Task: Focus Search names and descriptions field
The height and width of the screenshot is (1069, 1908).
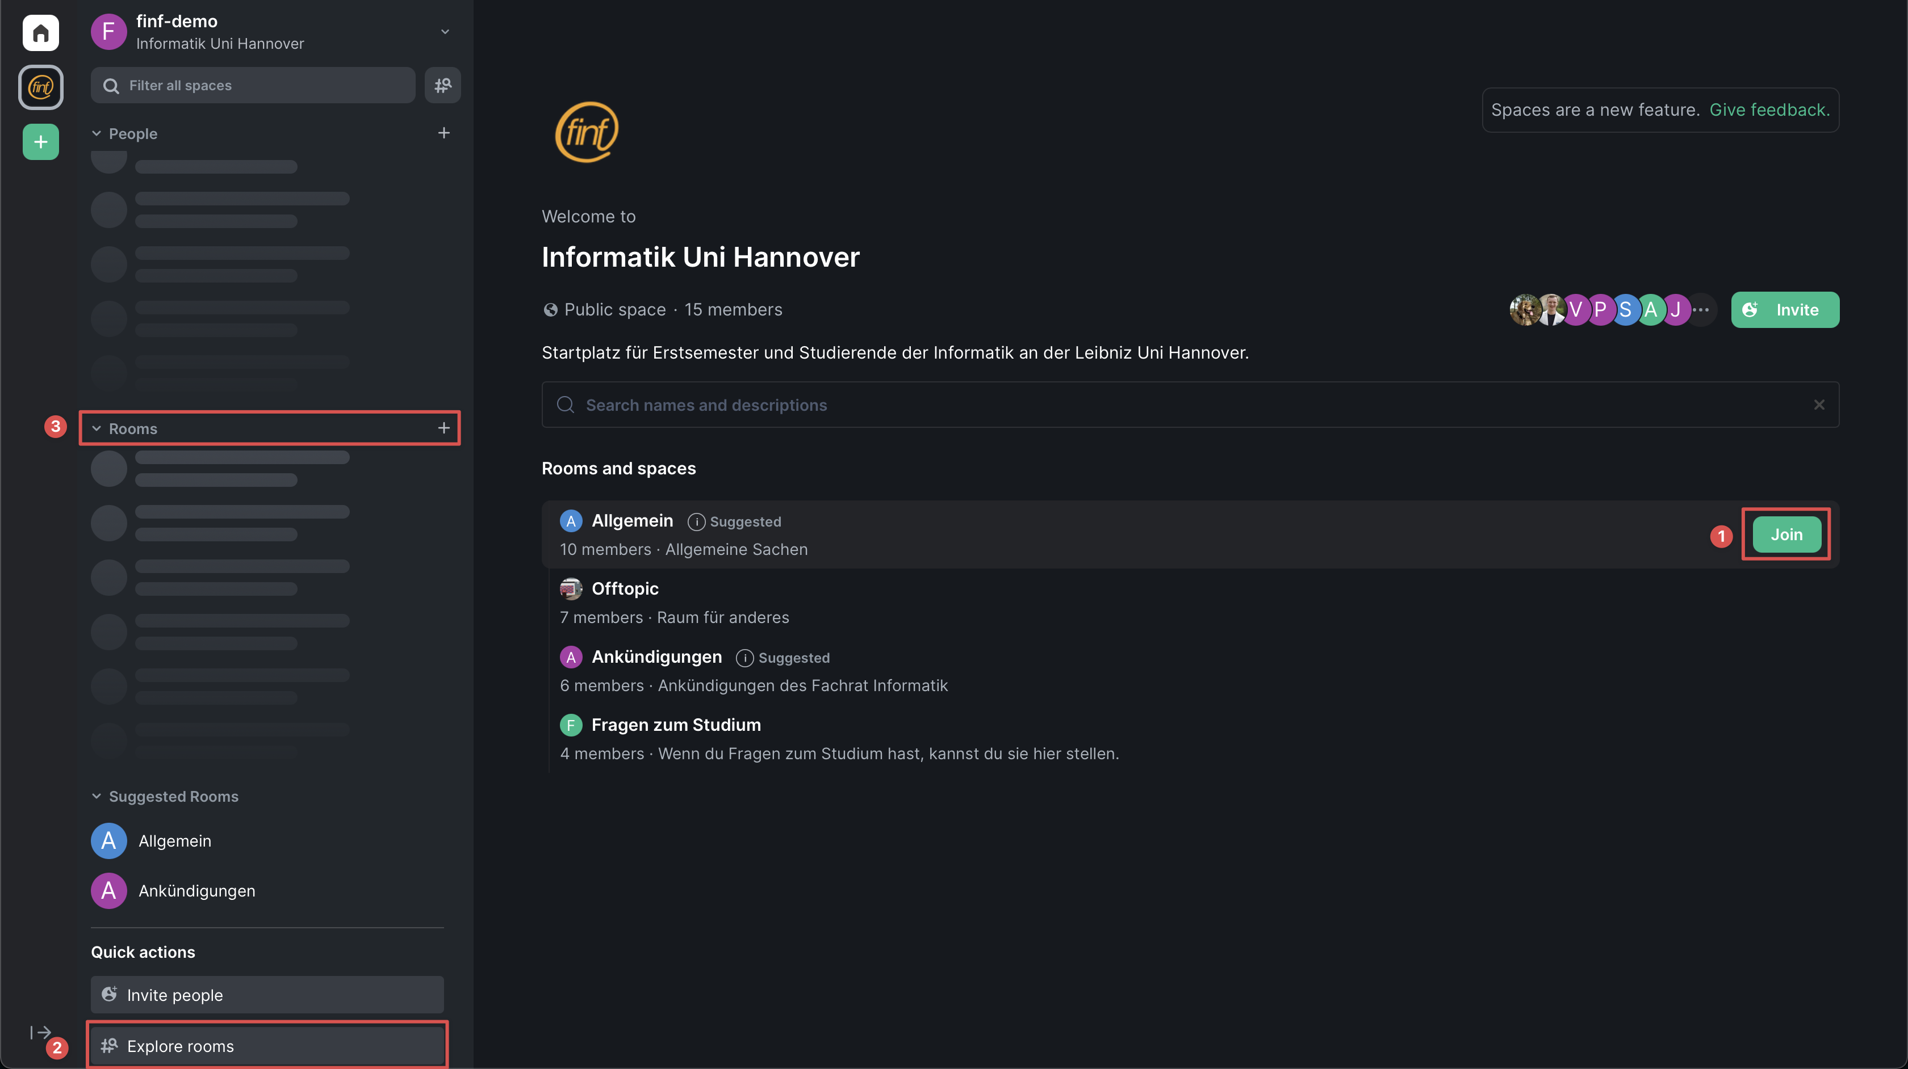Action: click(1190, 405)
